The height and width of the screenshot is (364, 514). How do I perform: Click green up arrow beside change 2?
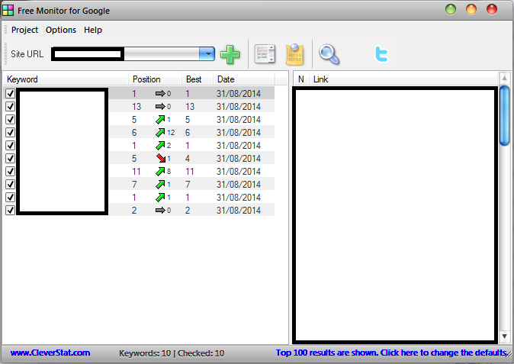click(160, 145)
